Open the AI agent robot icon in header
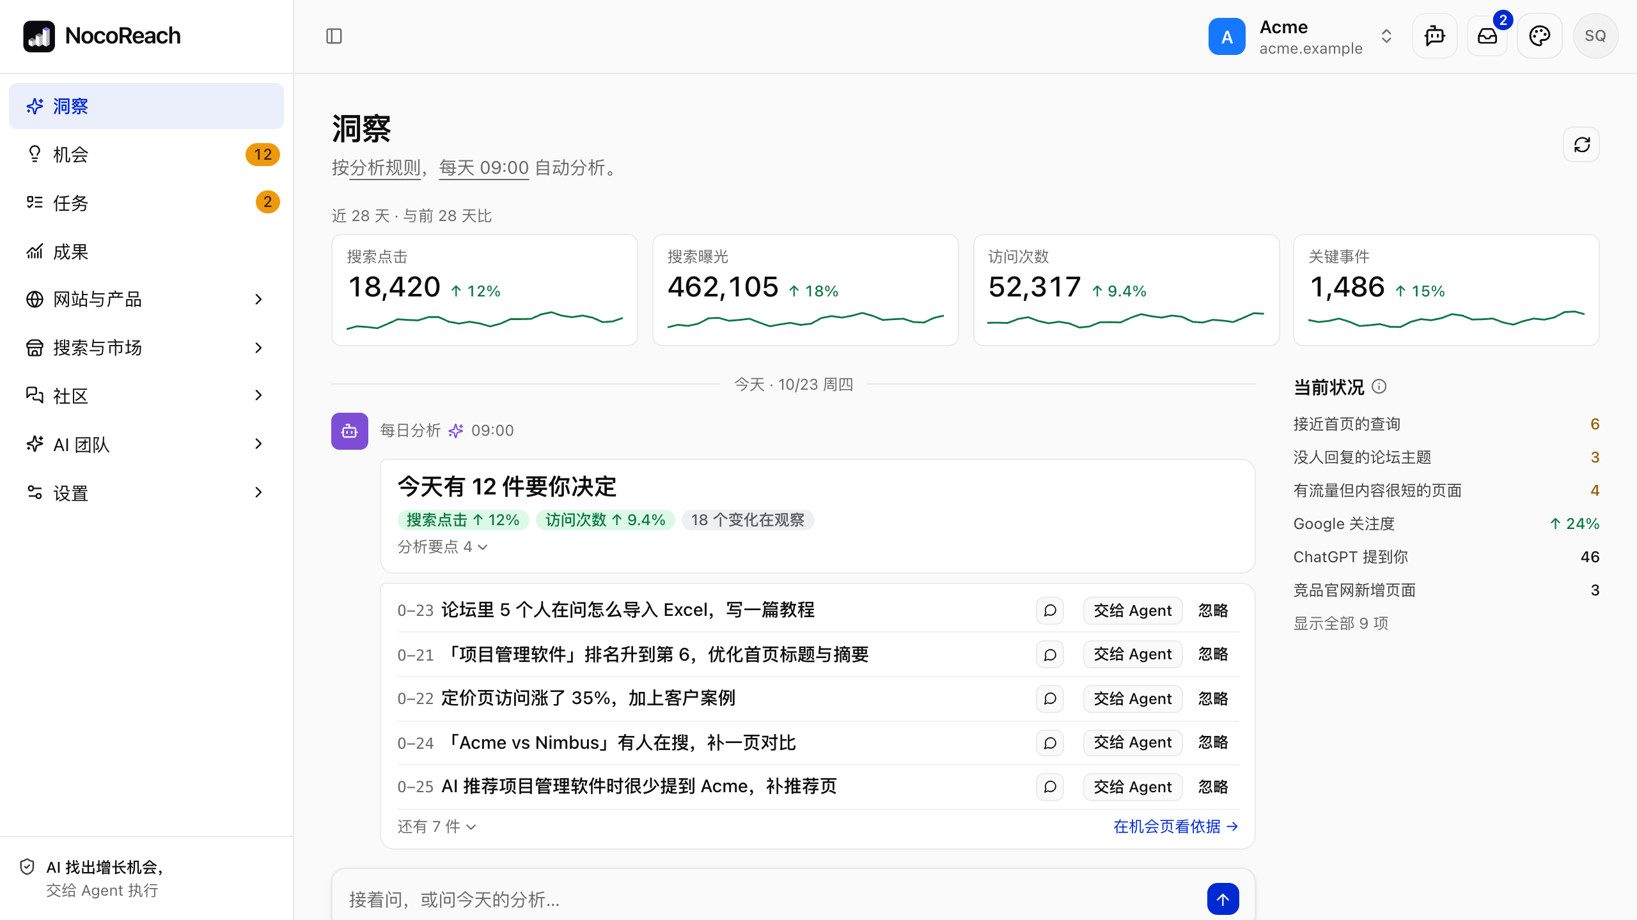Image resolution: width=1637 pixels, height=920 pixels. pyautogui.click(x=1435, y=36)
